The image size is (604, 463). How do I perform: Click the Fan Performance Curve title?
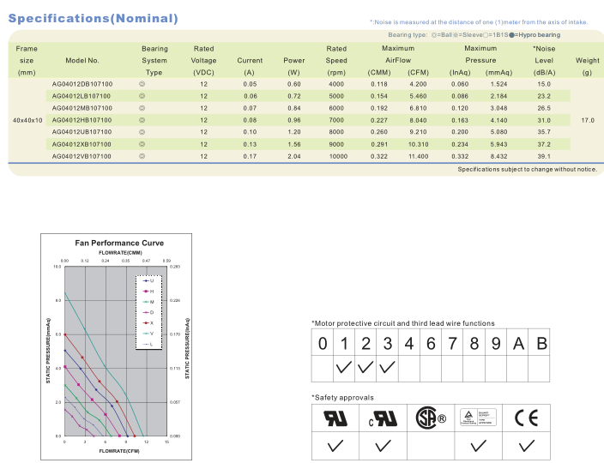[119, 243]
